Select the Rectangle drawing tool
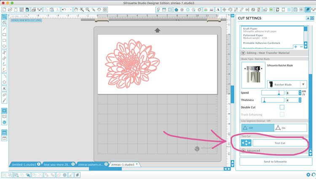Image resolution: width=316 pixels, height=179 pixels. click(4, 35)
